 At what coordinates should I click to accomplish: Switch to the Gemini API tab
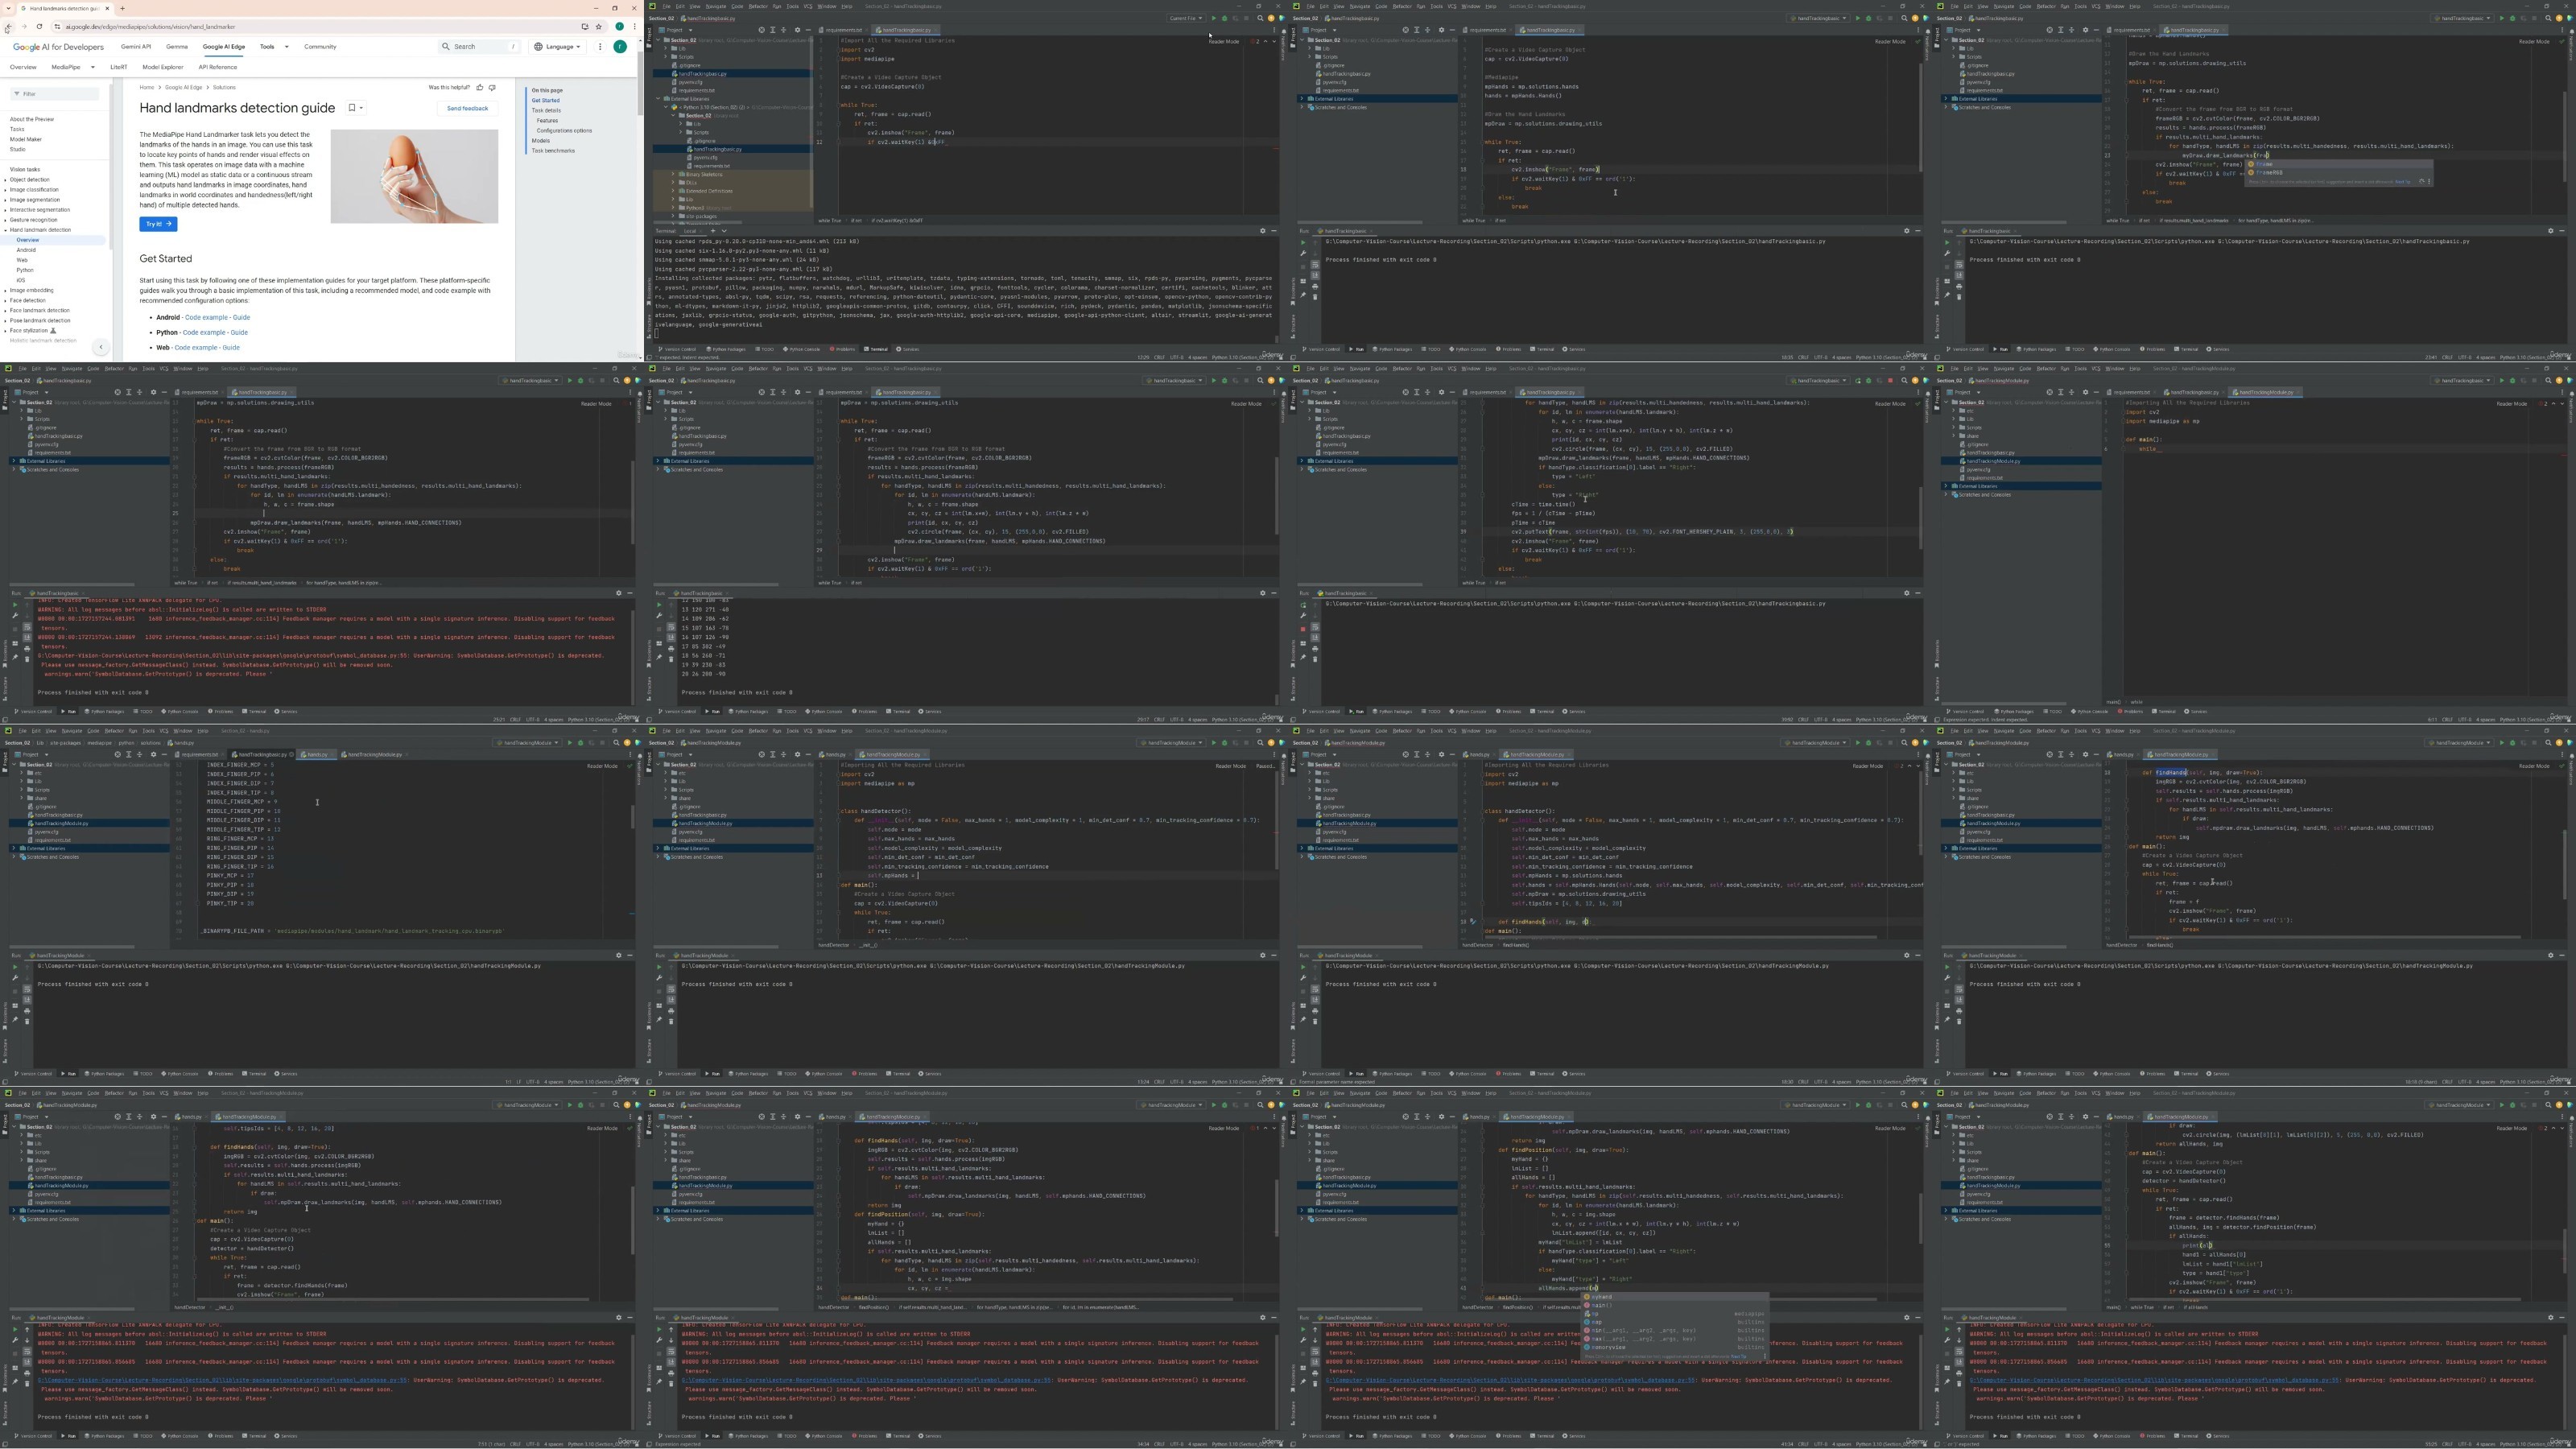coord(136,46)
